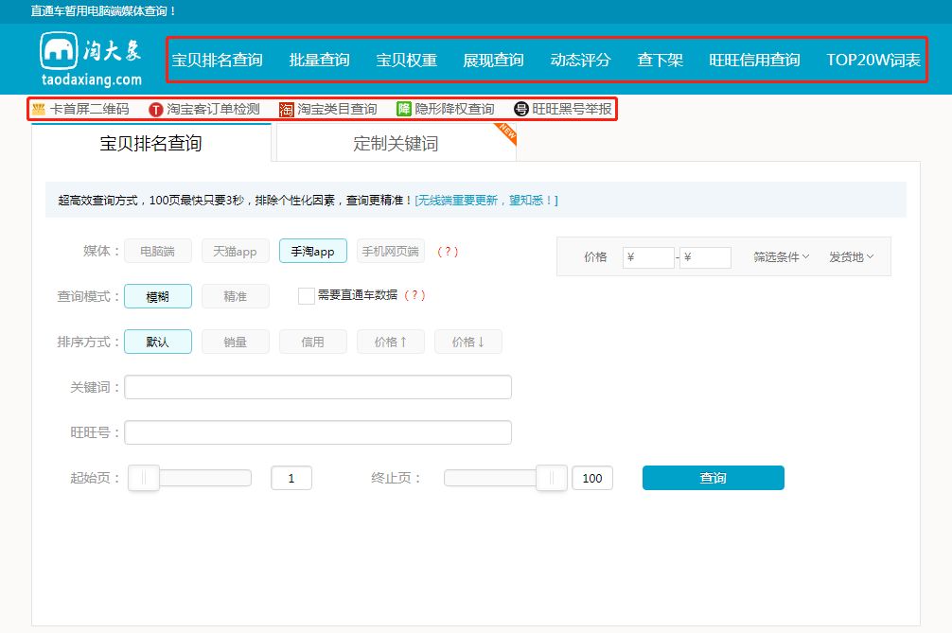Image resolution: width=952 pixels, height=633 pixels.
Task: Select the 销量 sorting option
Action: click(x=235, y=342)
